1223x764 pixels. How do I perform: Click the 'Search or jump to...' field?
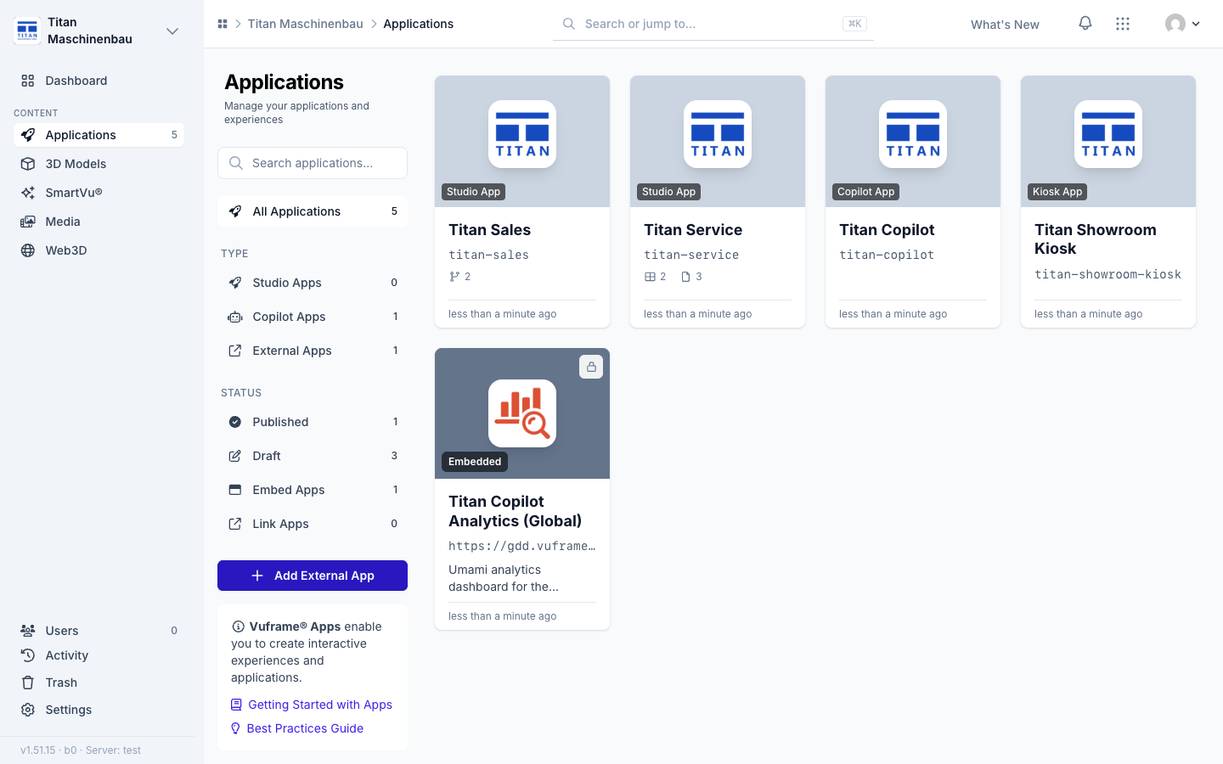coord(713,24)
